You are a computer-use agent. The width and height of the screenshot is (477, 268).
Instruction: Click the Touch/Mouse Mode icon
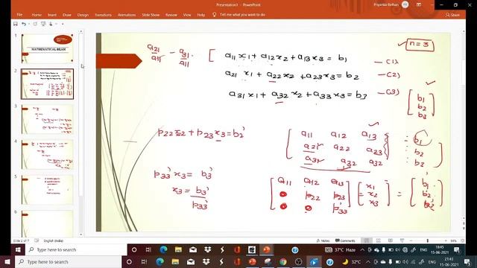pyautogui.click(x=51, y=24)
